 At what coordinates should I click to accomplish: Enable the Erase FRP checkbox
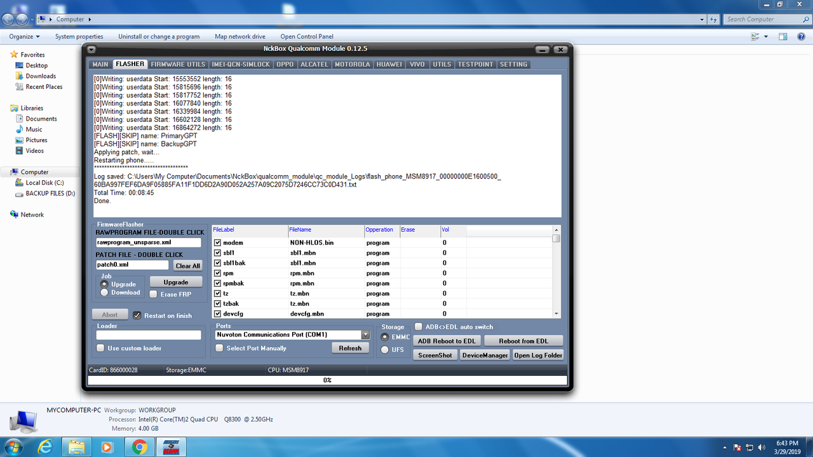154,295
